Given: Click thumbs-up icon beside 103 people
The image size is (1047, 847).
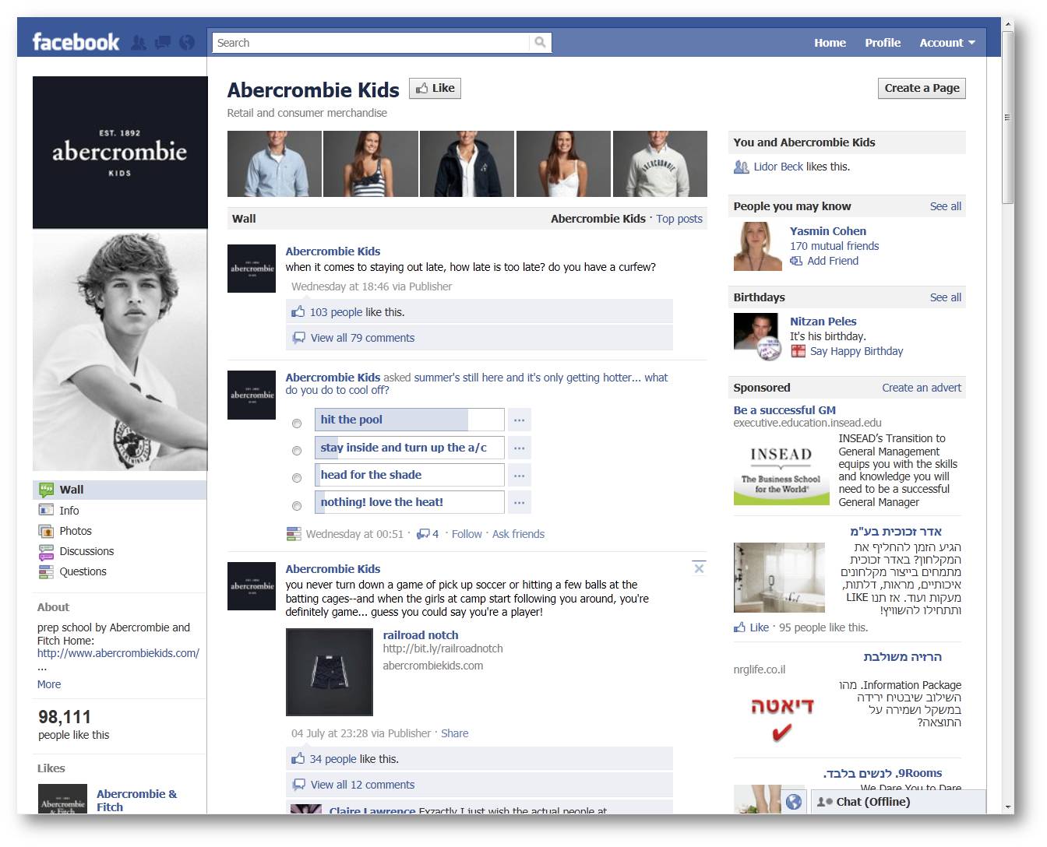Looking at the screenshot, I should [x=298, y=312].
